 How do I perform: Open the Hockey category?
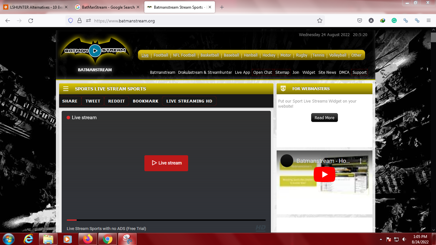click(x=269, y=55)
